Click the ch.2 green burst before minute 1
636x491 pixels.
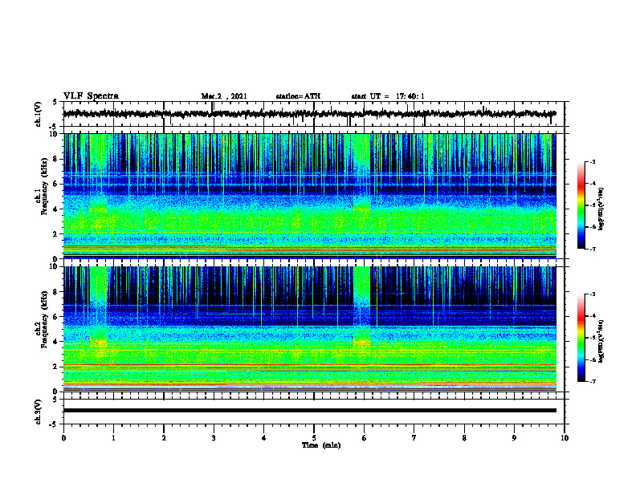(x=98, y=306)
